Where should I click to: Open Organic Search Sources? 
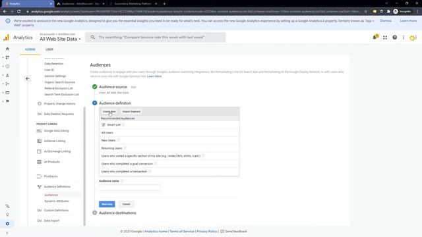click(x=60, y=82)
